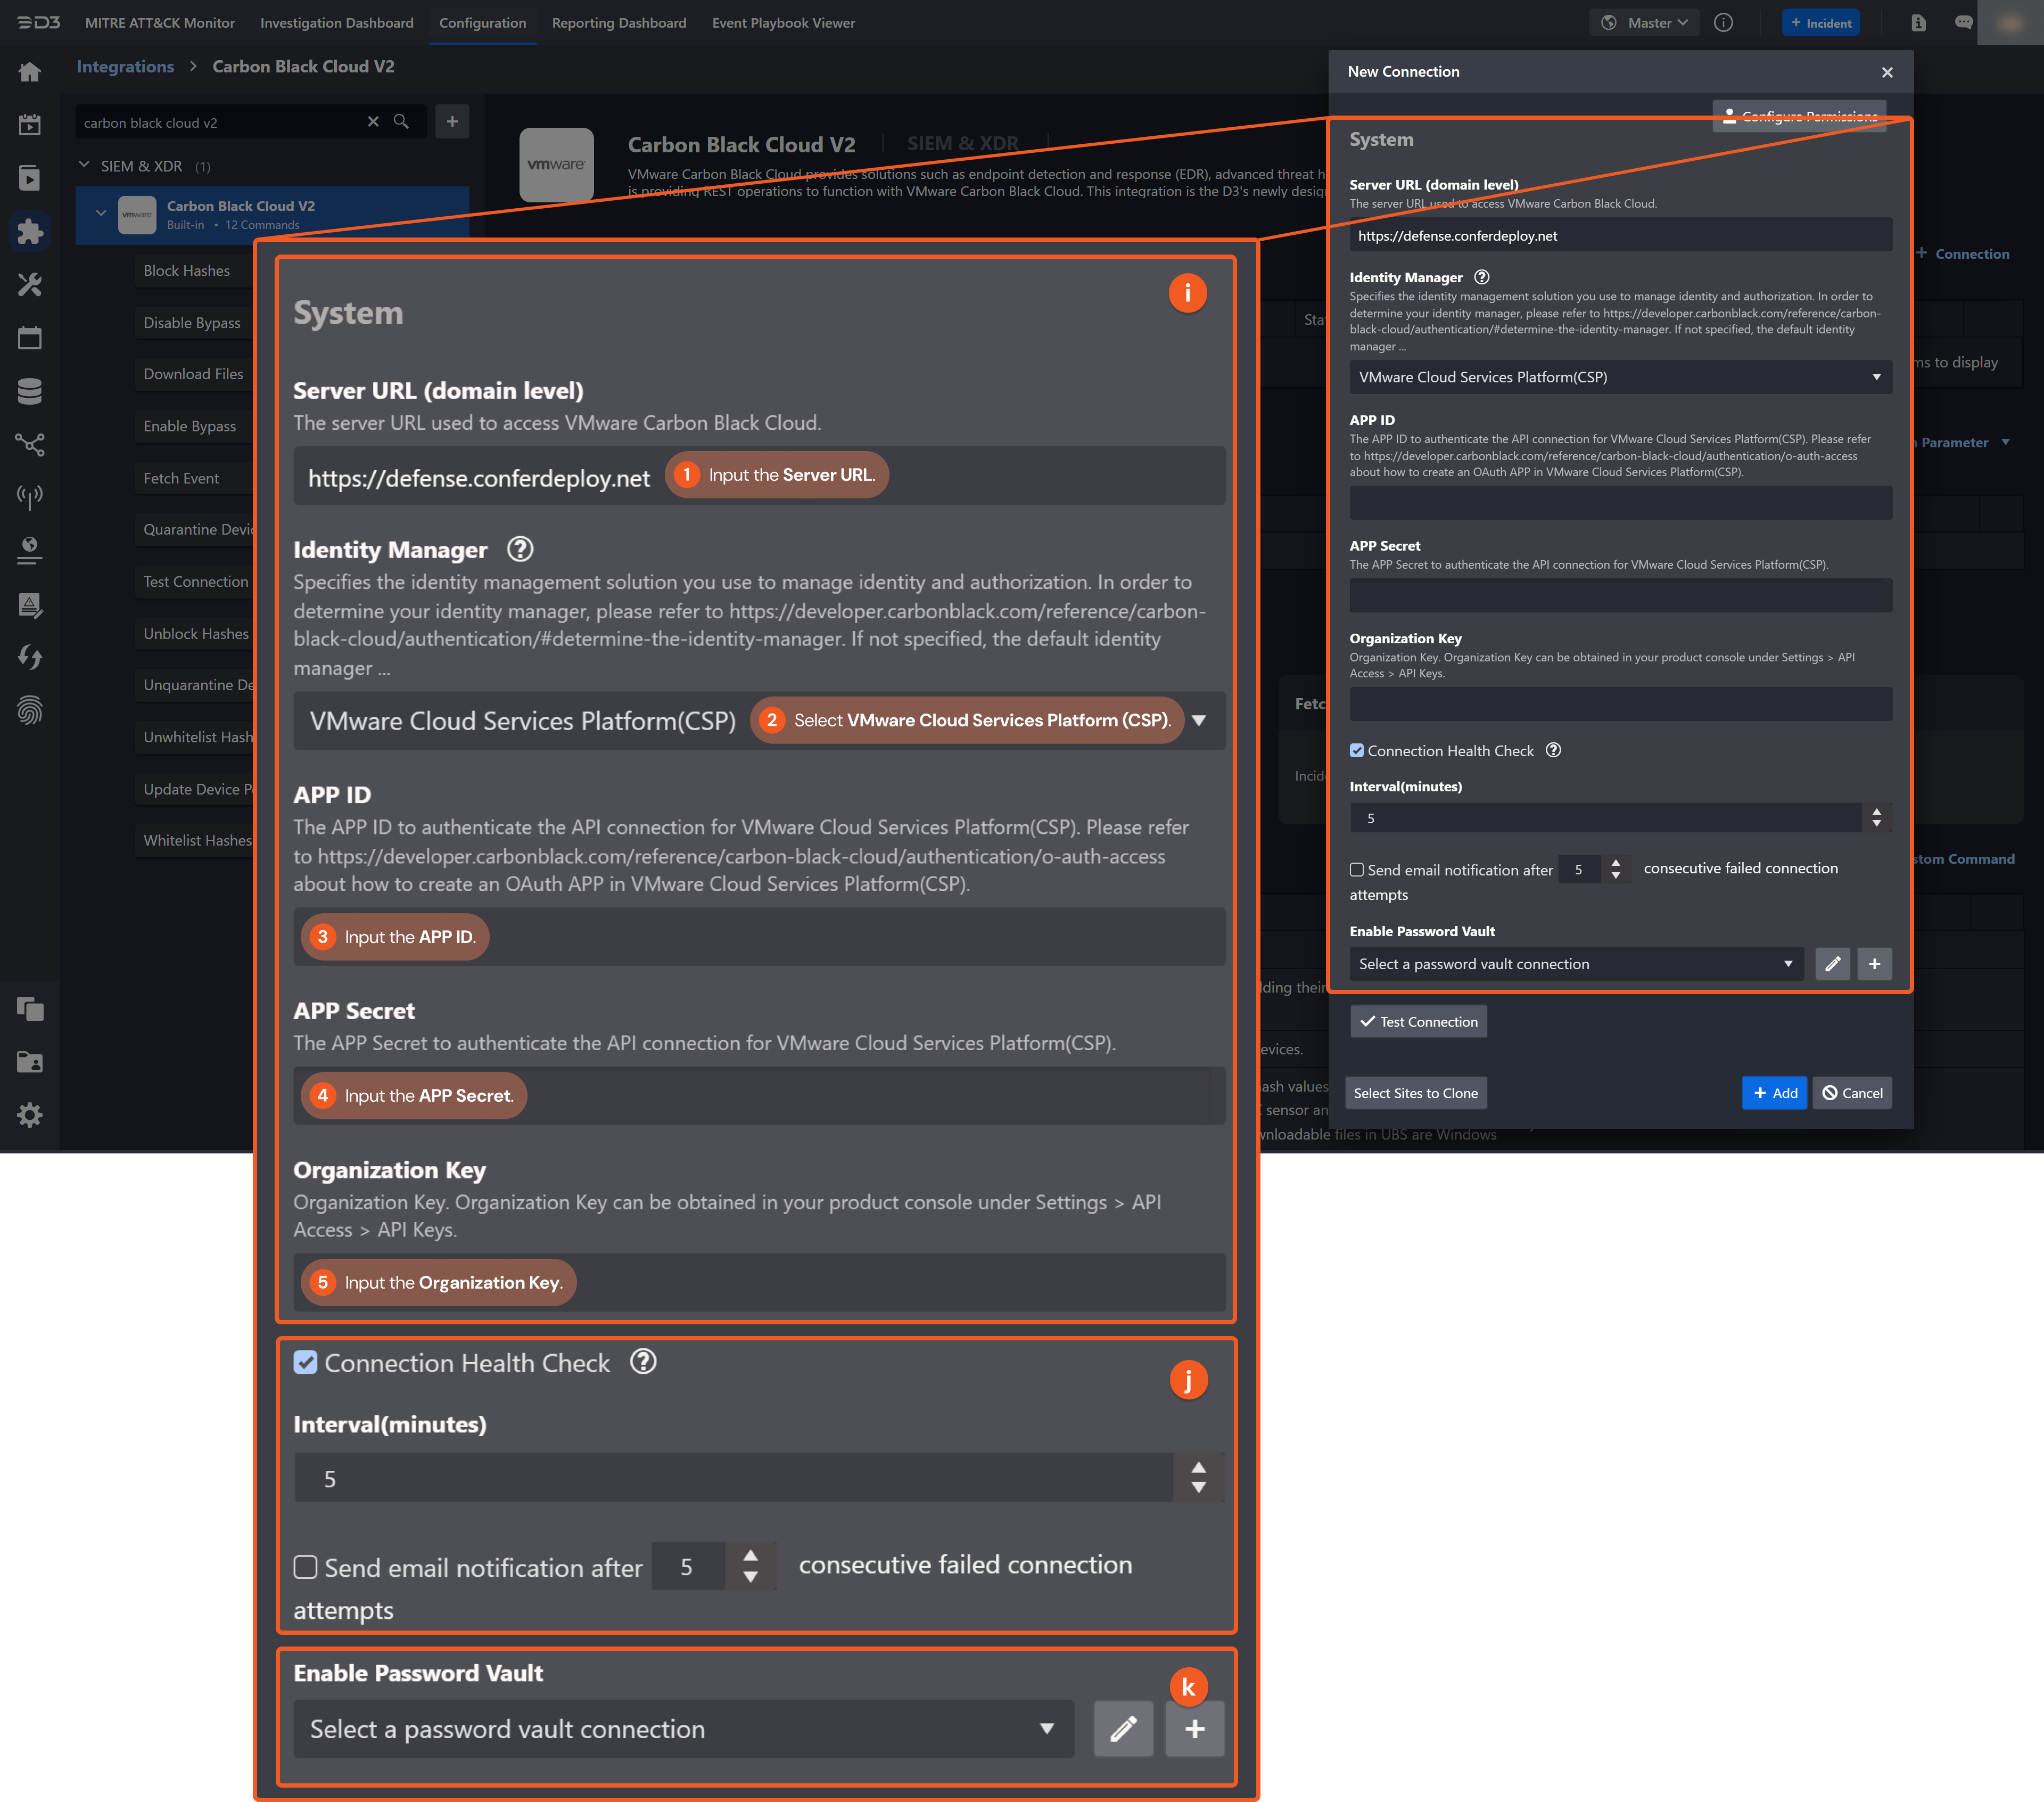Open the database panel in the sidebar
The height and width of the screenshot is (1802, 2044).
point(30,391)
